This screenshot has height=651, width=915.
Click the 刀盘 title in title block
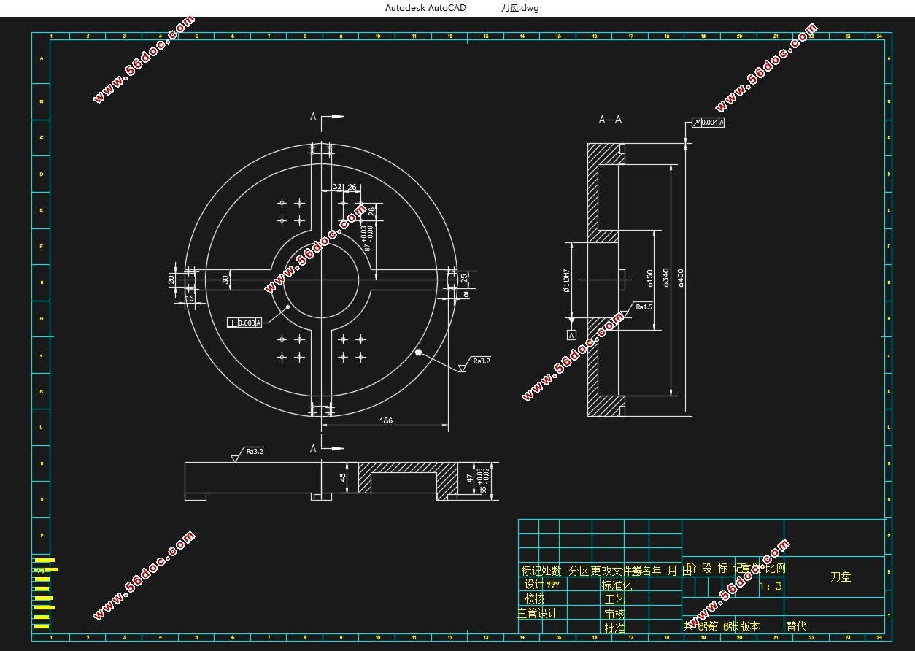pyautogui.click(x=841, y=577)
